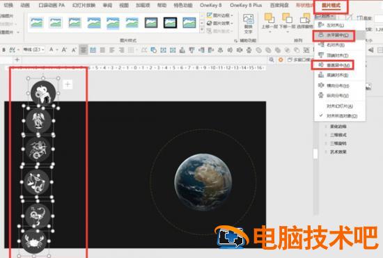Open the 图片样式 group dialog launcher
Screen dimensions: 383x258
pyautogui.click(x=235, y=41)
